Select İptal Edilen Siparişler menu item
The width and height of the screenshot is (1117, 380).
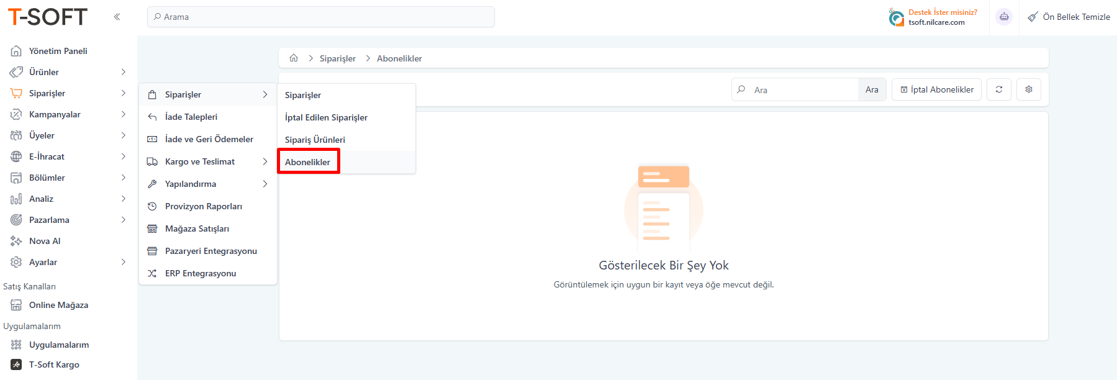click(326, 117)
